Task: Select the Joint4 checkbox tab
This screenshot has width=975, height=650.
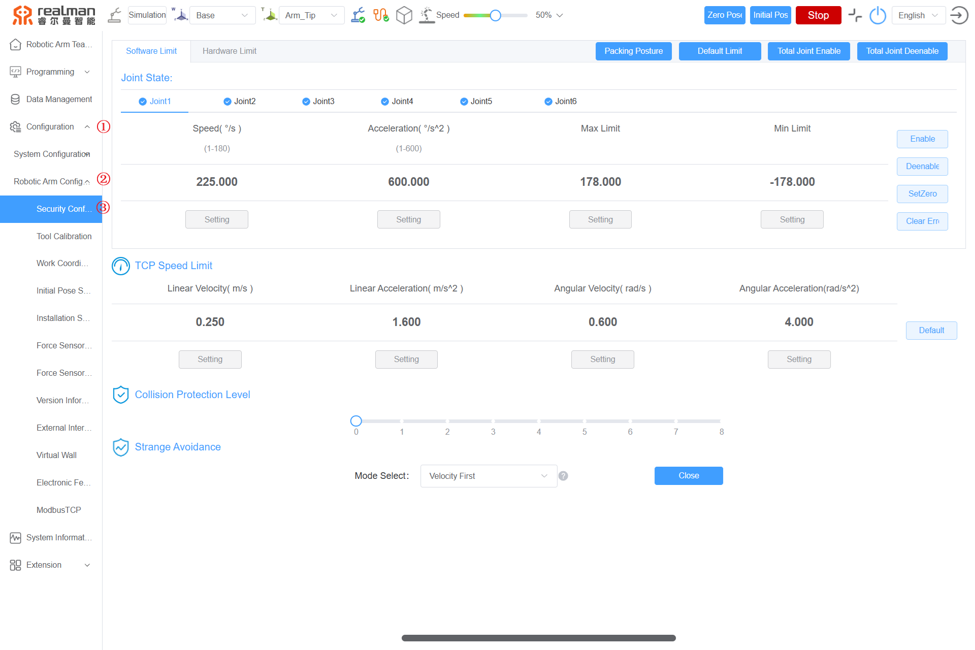Action: coord(397,101)
